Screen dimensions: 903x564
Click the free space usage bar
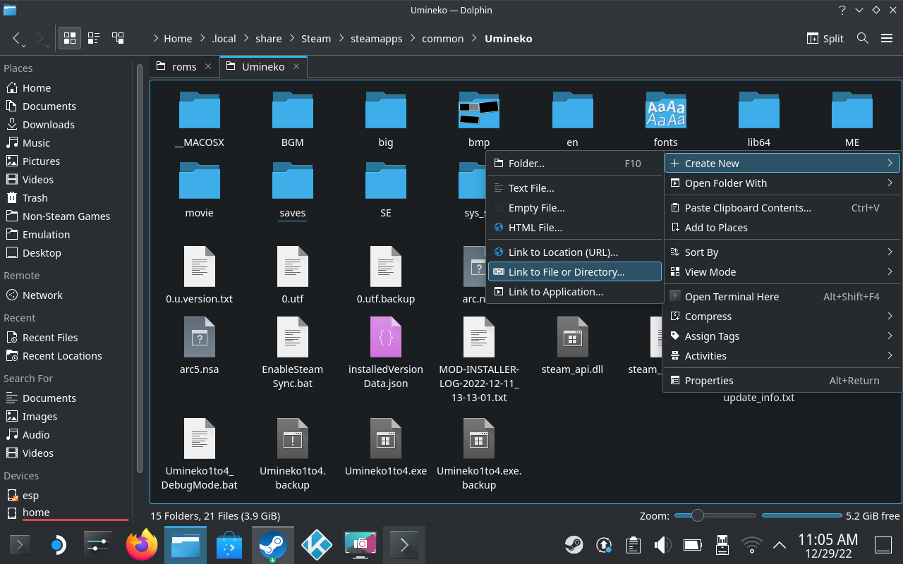(801, 515)
